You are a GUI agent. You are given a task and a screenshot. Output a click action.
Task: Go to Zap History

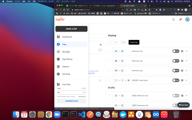click(72, 59)
